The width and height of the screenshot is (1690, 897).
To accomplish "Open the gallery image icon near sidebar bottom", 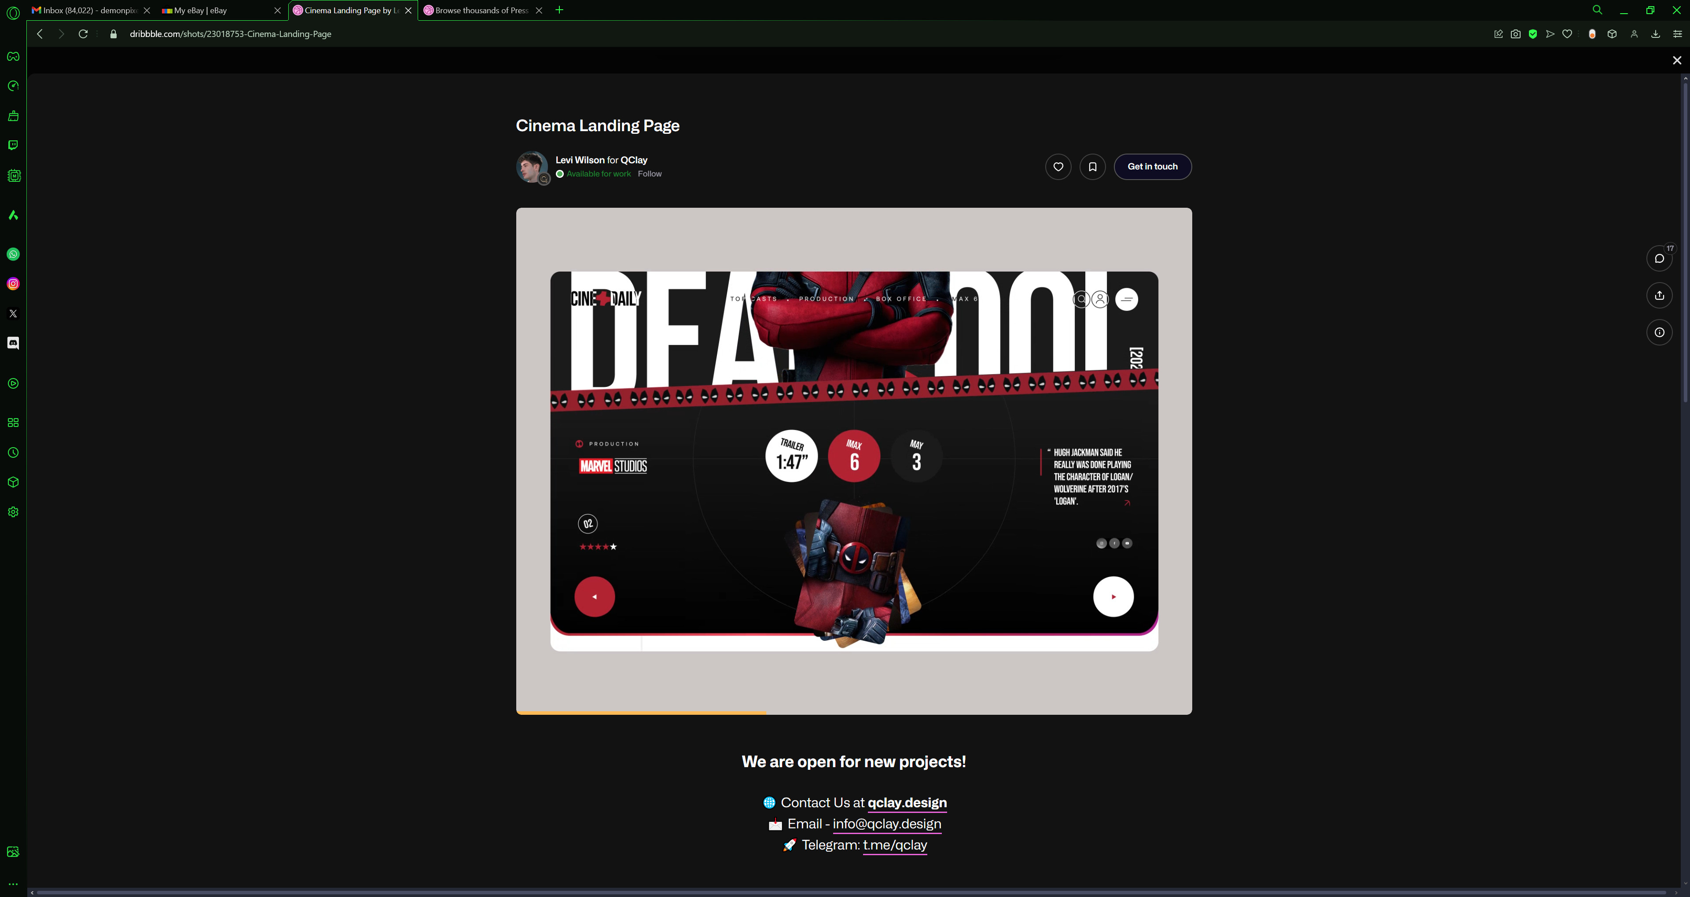I will coord(13,852).
